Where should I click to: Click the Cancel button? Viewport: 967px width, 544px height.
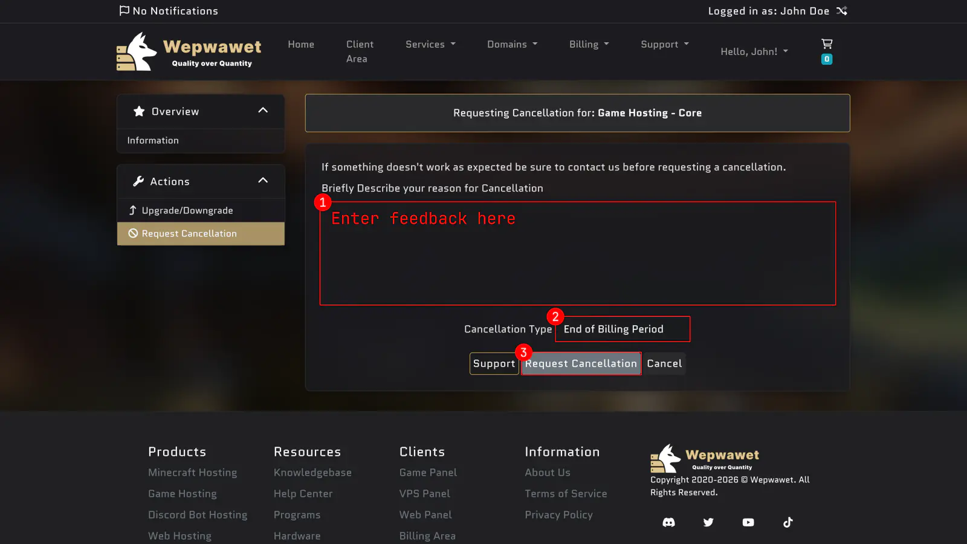pyautogui.click(x=664, y=364)
